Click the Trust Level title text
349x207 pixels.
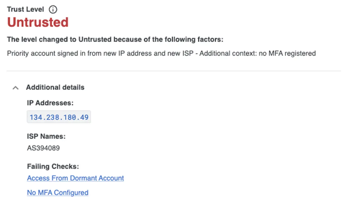(25, 9)
